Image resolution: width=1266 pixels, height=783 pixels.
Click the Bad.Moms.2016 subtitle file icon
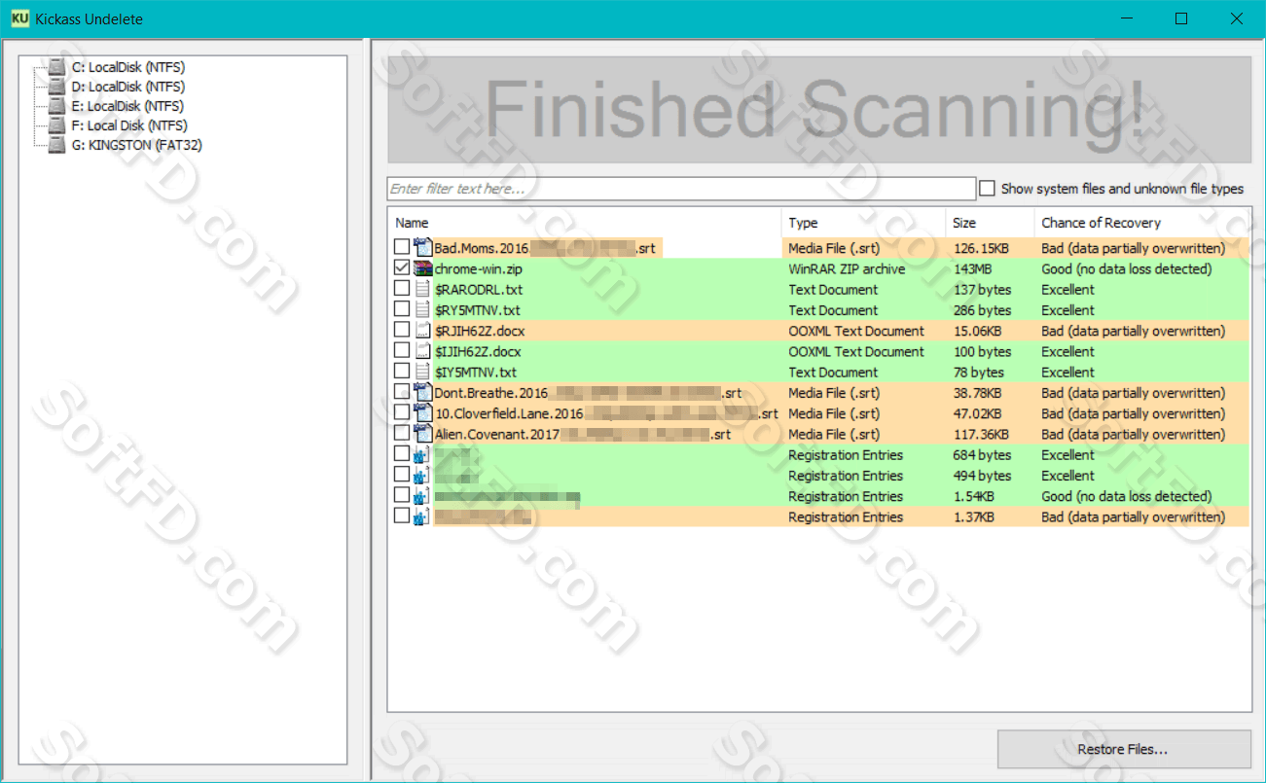click(x=422, y=248)
